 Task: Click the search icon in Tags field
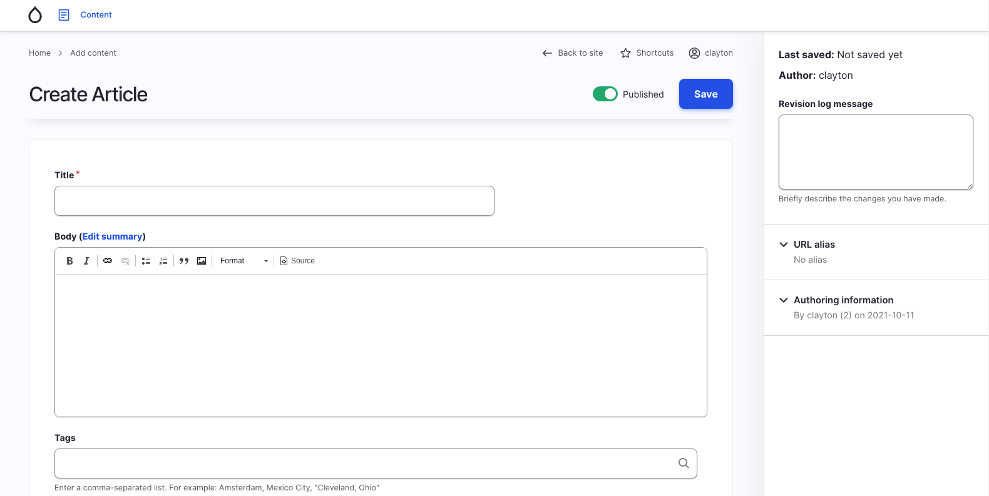pyautogui.click(x=684, y=463)
